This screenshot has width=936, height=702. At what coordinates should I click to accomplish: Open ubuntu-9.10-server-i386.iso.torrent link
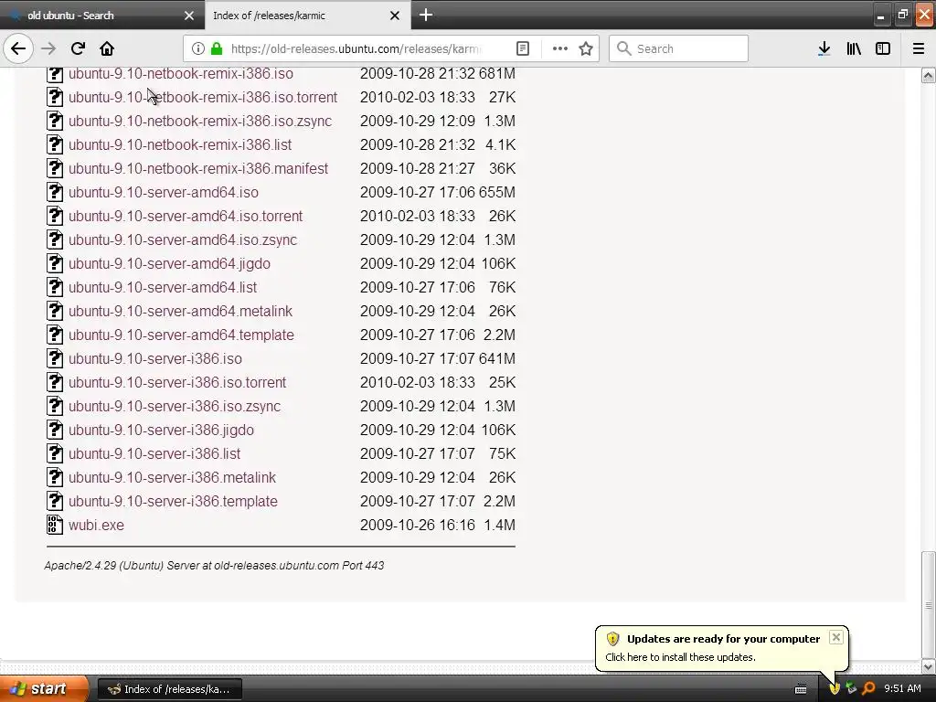click(x=177, y=383)
